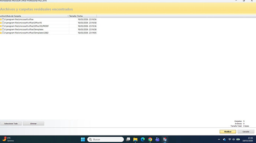Click the Buscar taskbar search box
256x143 pixels.
click(106, 139)
